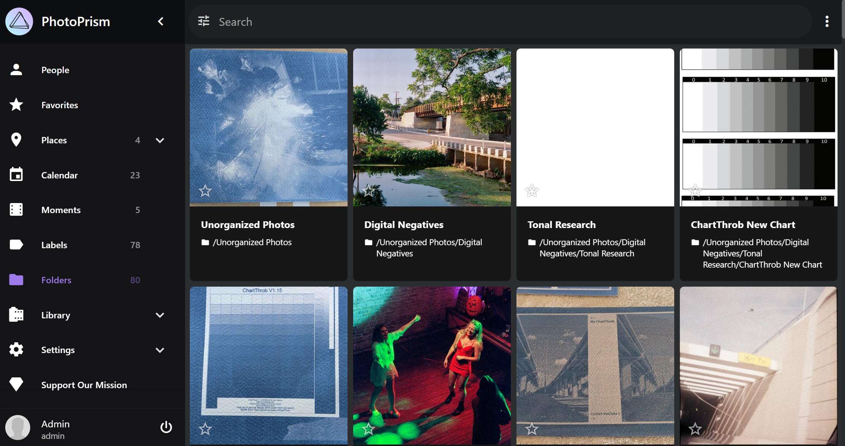
Task: Open search filter options icon
Action: 204,21
